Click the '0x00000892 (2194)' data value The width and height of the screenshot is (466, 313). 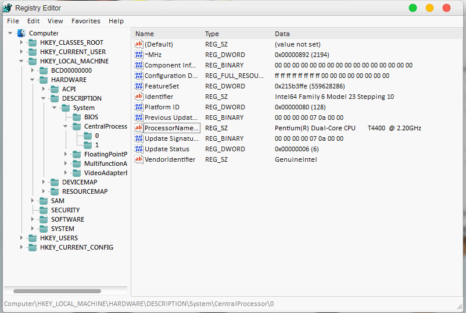pos(302,55)
